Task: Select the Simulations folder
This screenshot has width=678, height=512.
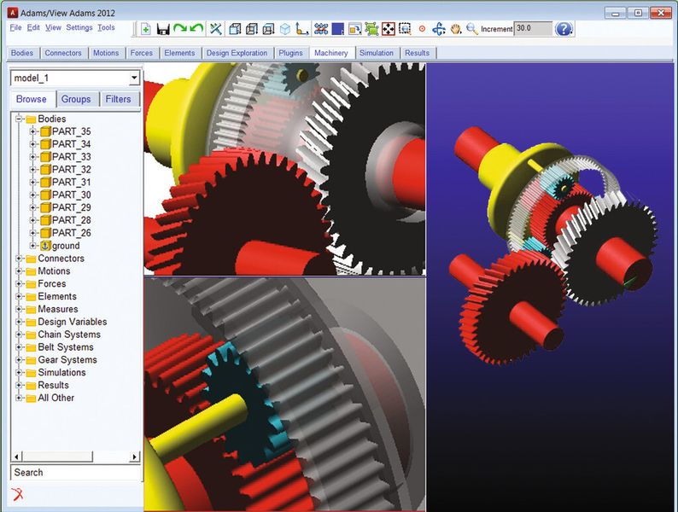Action: point(61,372)
